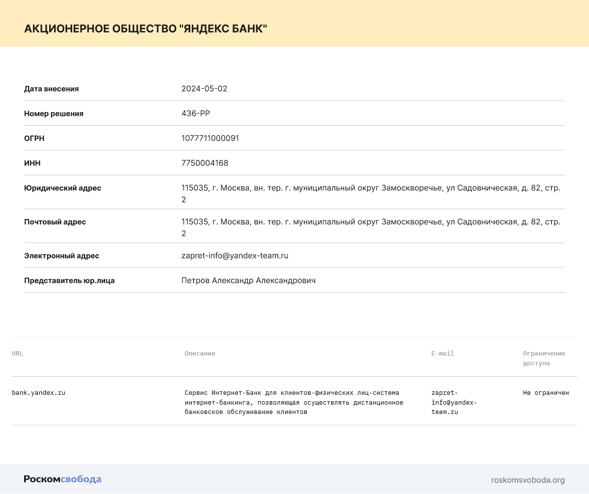Click the Представитель юр.лица label
Image resolution: width=589 pixels, height=494 pixels.
tap(69, 280)
